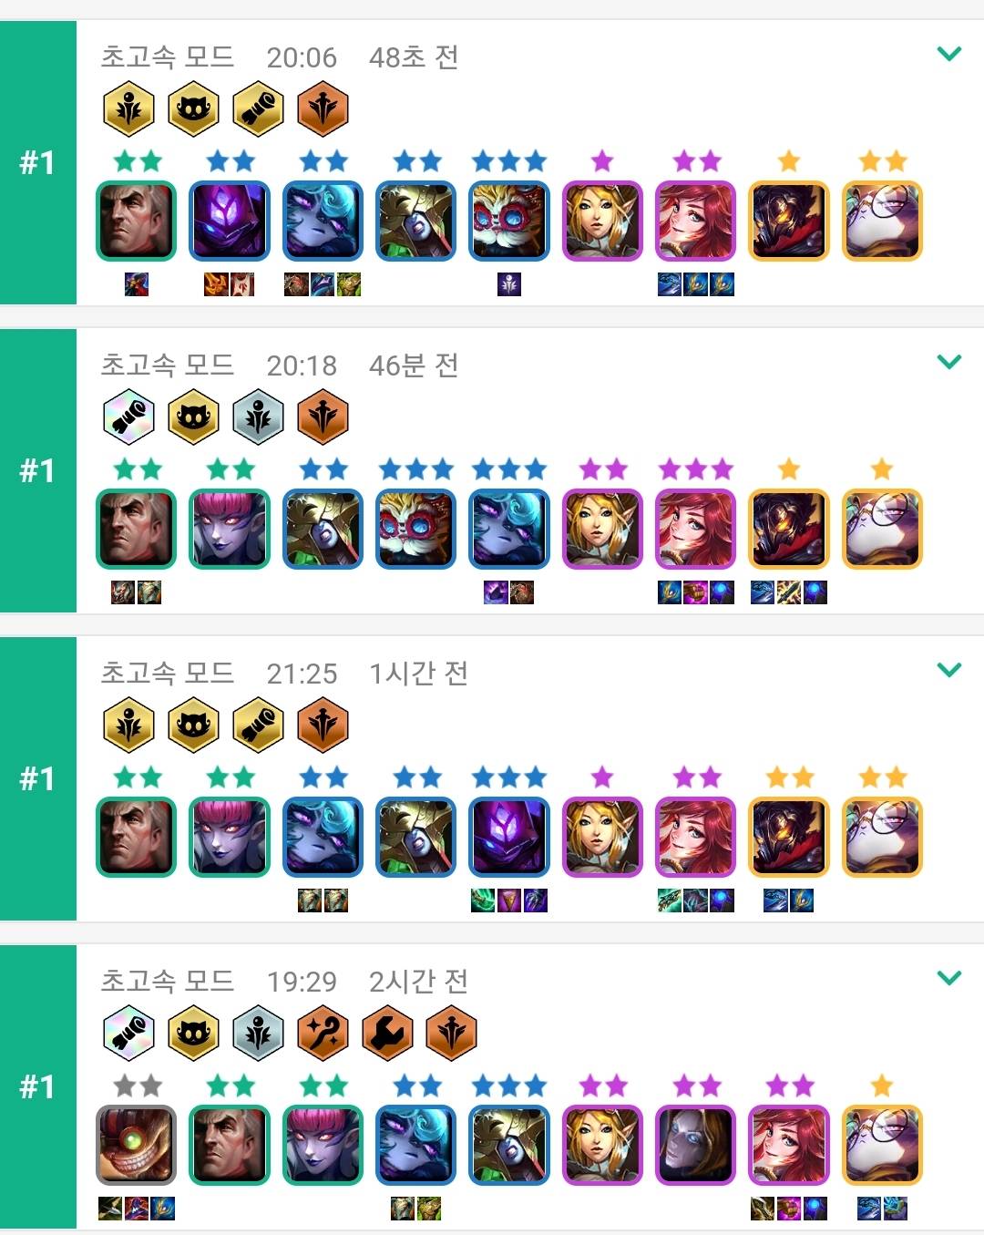Open the #1 rank banner of 20:06 match
Image resolution: width=984 pixels, height=1235 pixels.
(38, 162)
